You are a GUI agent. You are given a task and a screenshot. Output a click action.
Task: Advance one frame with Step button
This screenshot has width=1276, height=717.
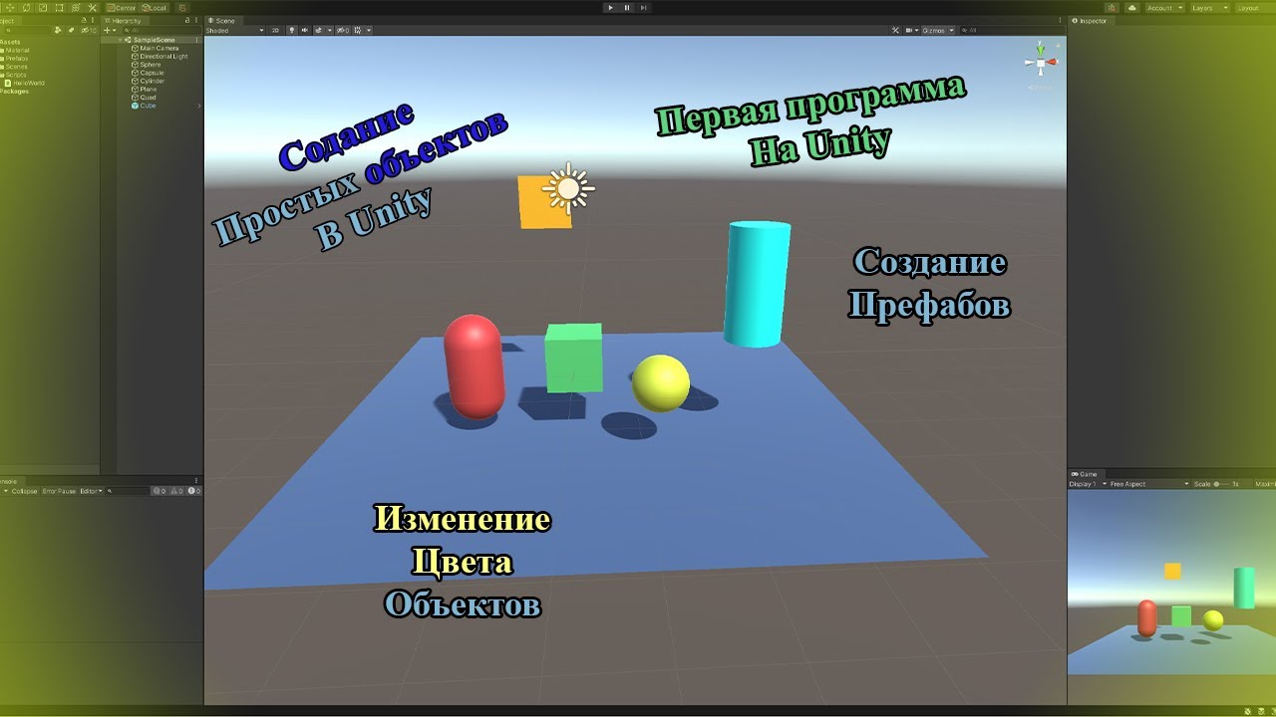644,7
